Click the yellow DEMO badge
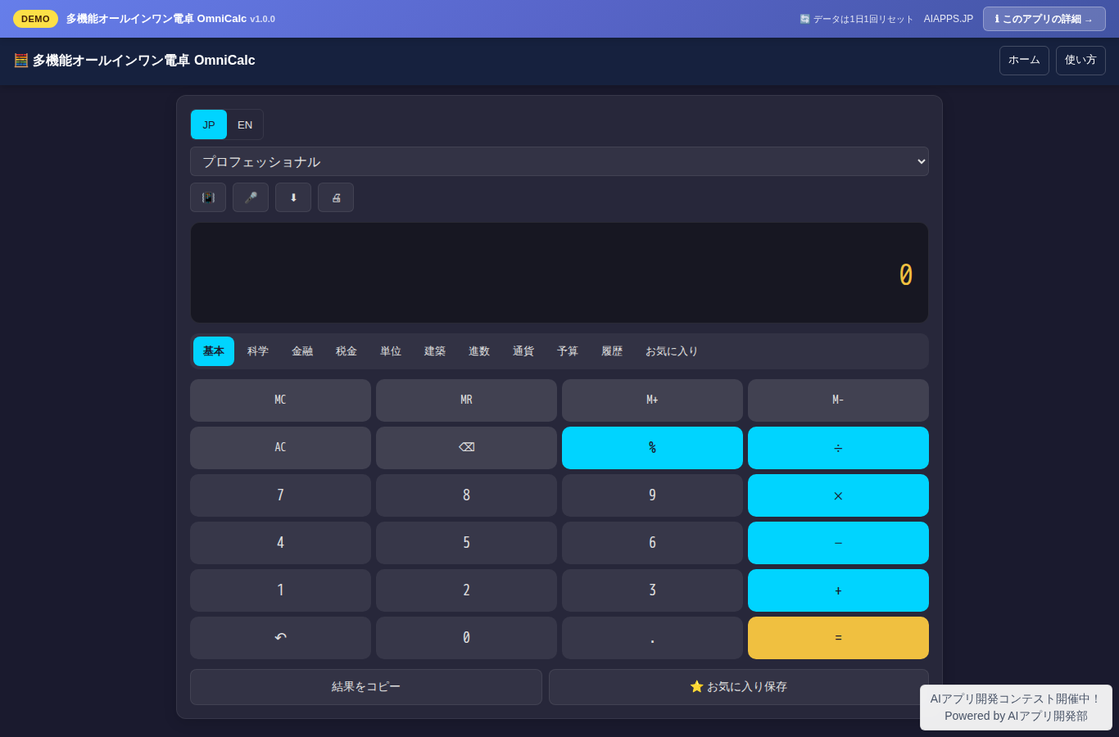The image size is (1119, 737). point(35,19)
